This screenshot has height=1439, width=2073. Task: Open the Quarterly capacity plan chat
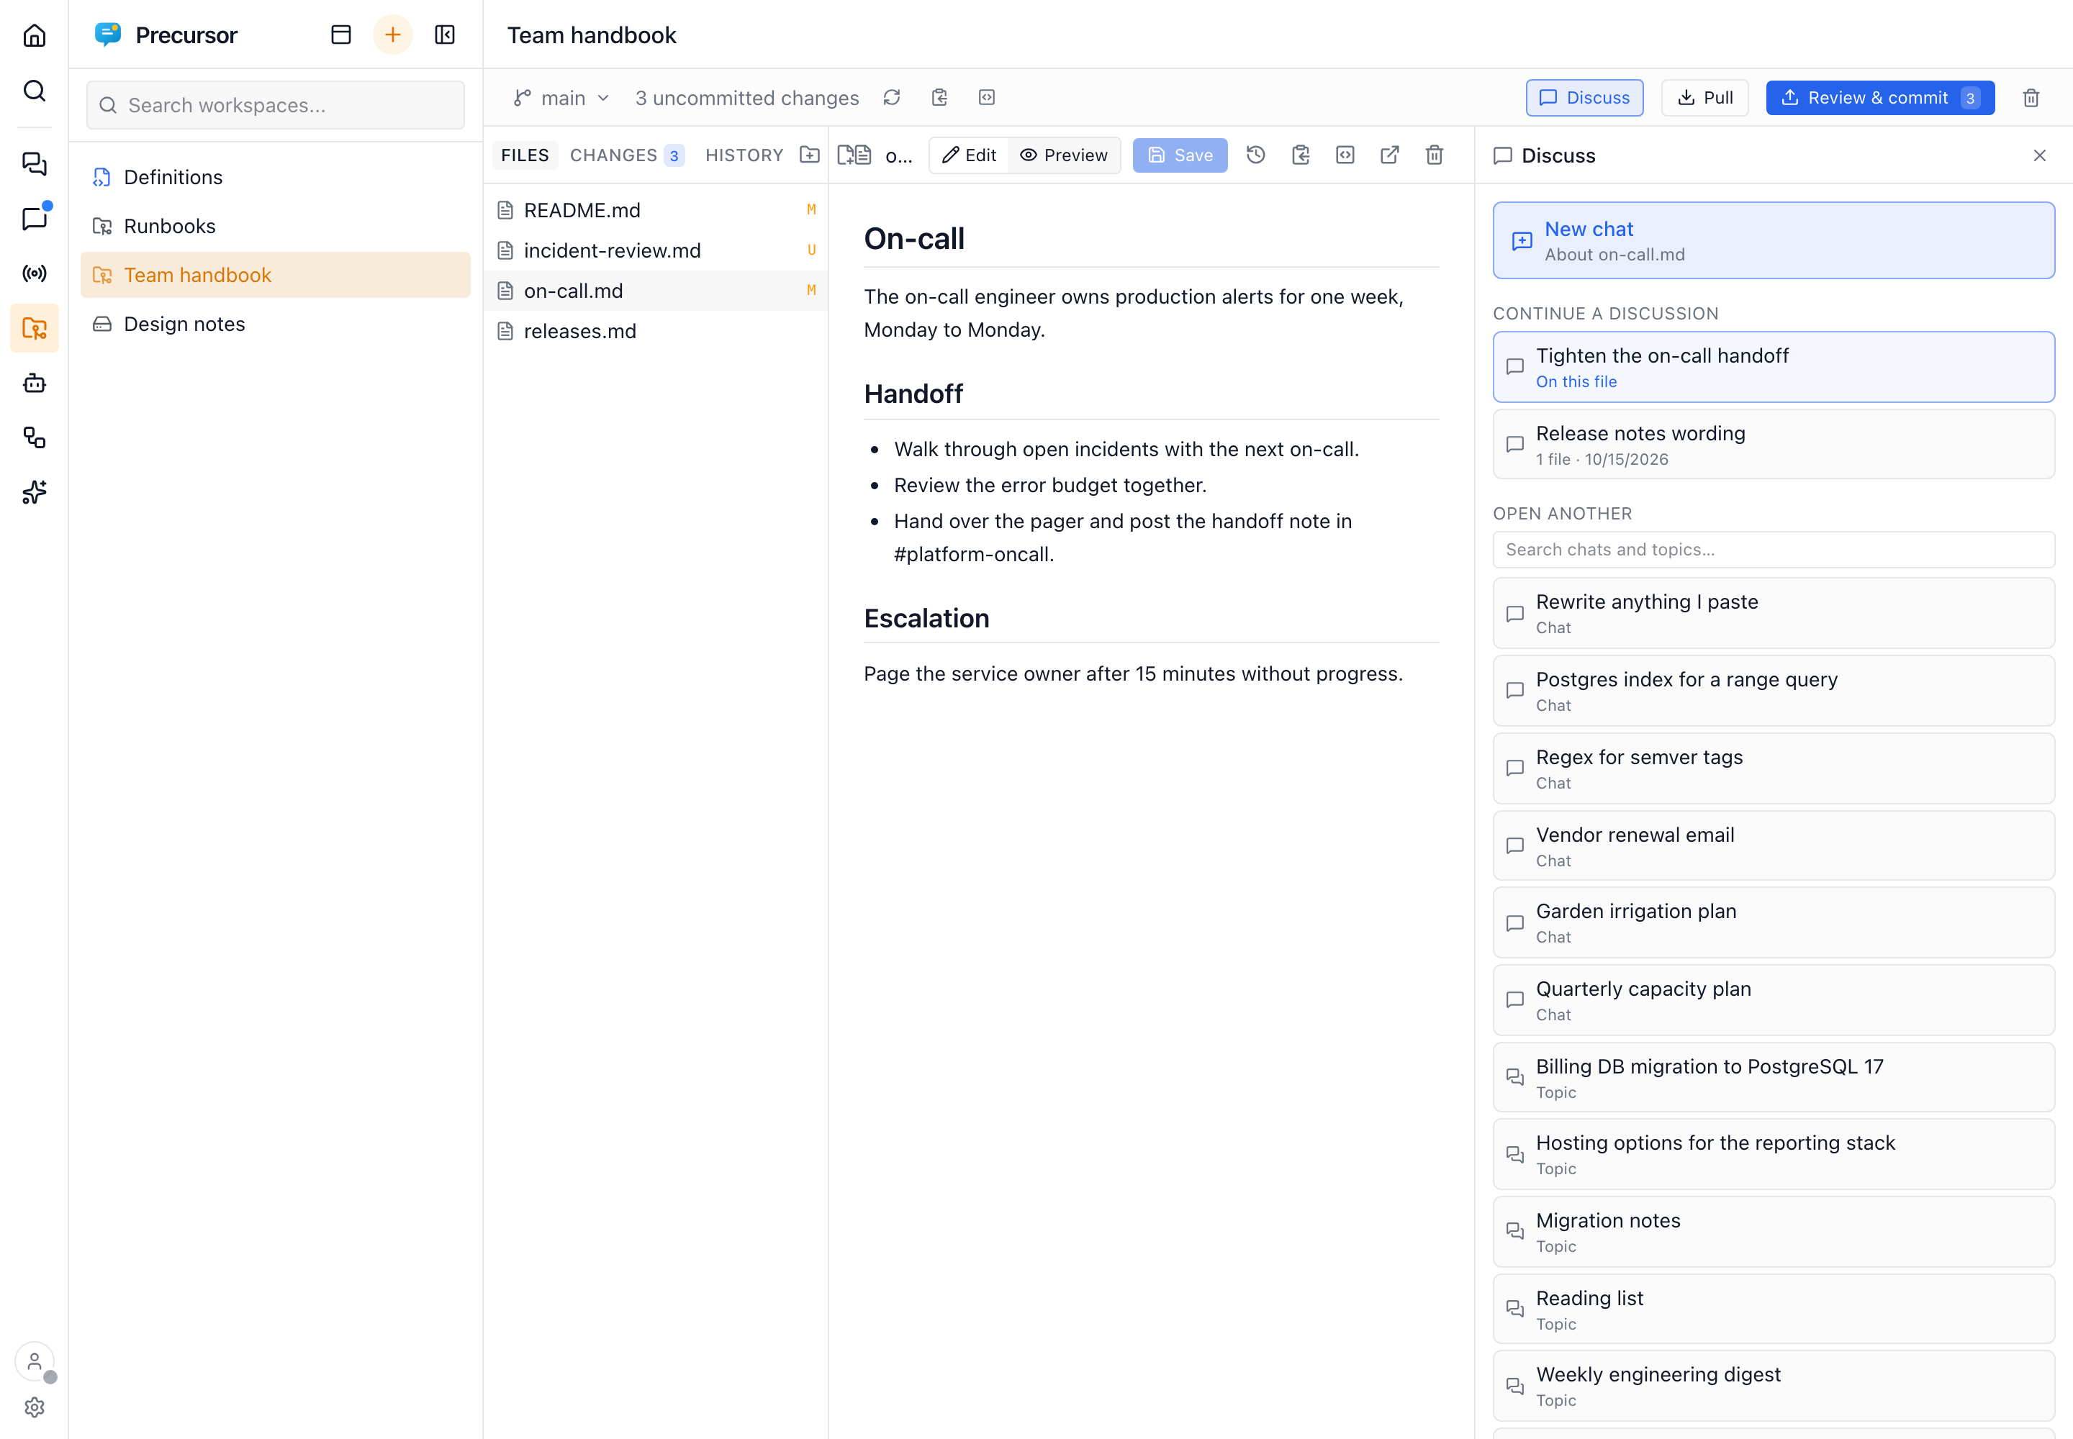(1774, 1000)
